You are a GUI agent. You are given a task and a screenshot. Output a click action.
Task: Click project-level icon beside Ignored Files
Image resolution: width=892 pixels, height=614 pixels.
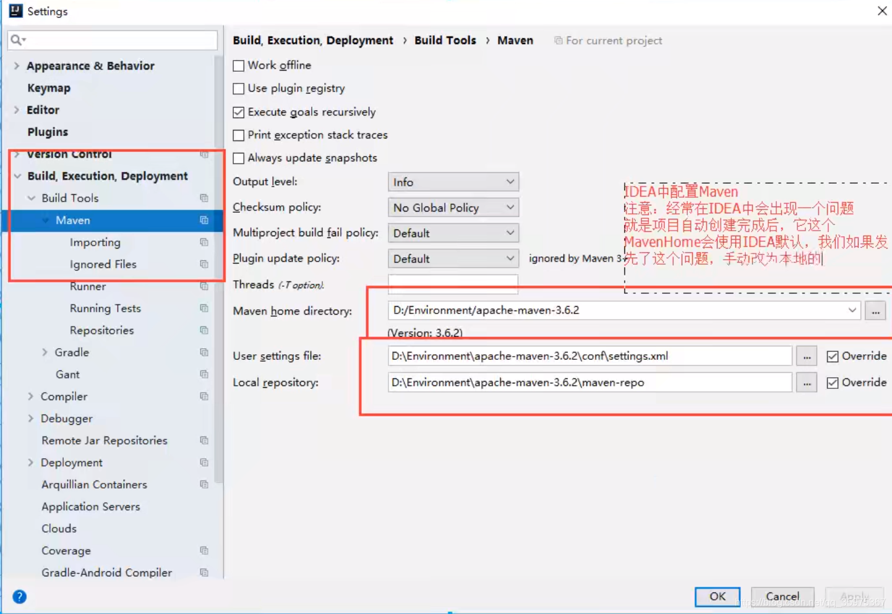click(204, 264)
